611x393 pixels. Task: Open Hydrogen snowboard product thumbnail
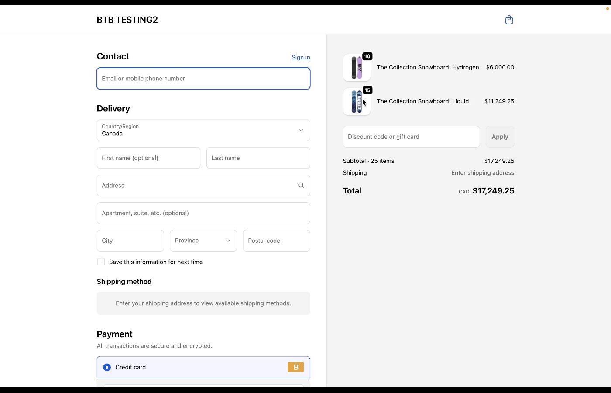[x=357, y=68]
